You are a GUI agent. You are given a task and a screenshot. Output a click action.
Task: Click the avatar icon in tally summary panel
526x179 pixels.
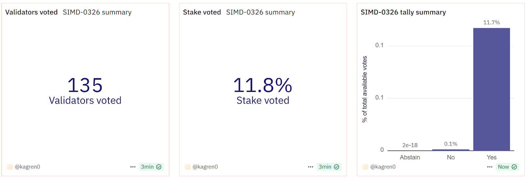coord(365,167)
